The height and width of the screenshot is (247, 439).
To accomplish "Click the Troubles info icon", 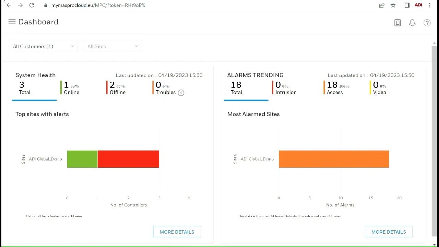I will (181, 93).
